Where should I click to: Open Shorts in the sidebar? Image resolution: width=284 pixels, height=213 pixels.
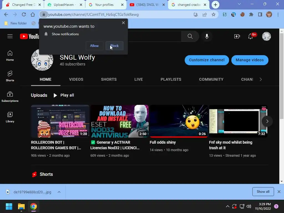pos(10,76)
